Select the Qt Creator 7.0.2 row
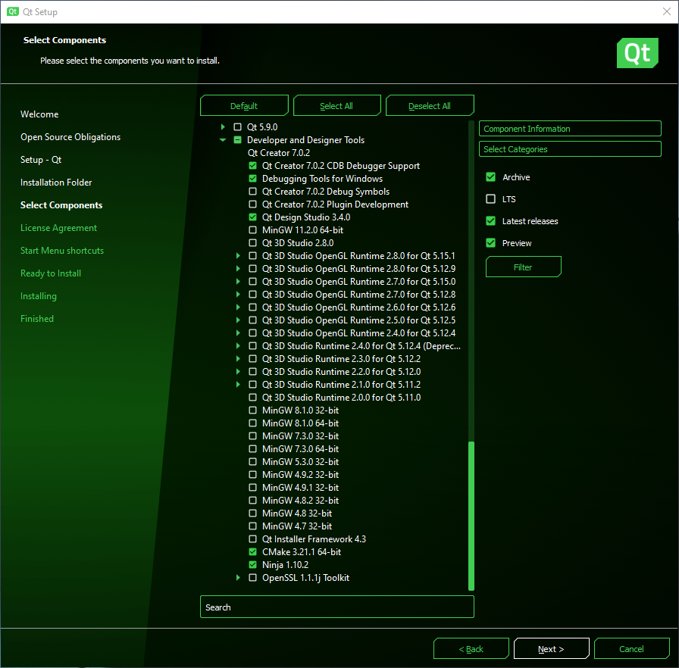679x668 pixels. tap(279, 153)
